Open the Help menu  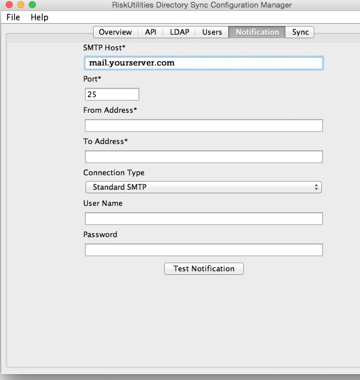coord(39,17)
